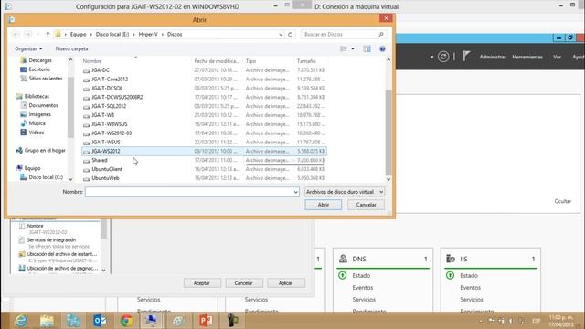Open Descargas in navigation pane
Screen dimensions: 585x329
[37, 60]
